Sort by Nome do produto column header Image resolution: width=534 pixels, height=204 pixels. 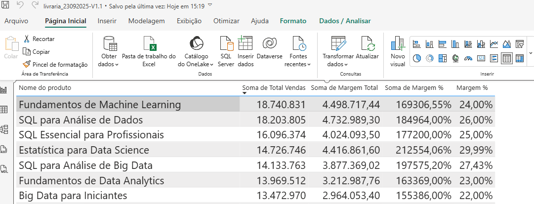pyautogui.click(x=45, y=87)
